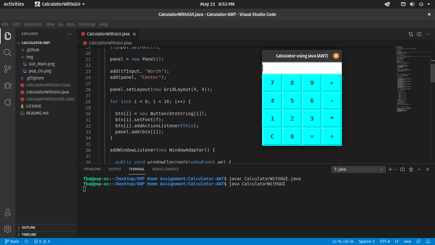
Task: Expand the TIMELINE section
Action: point(46,234)
